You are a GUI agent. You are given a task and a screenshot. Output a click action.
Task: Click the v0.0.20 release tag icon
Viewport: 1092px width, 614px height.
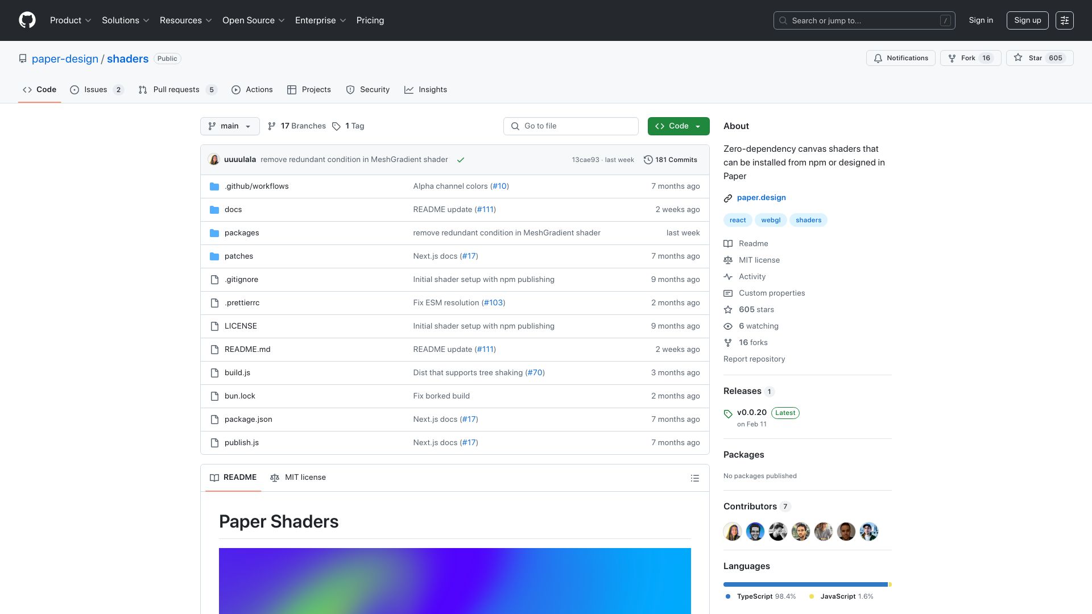(728, 414)
